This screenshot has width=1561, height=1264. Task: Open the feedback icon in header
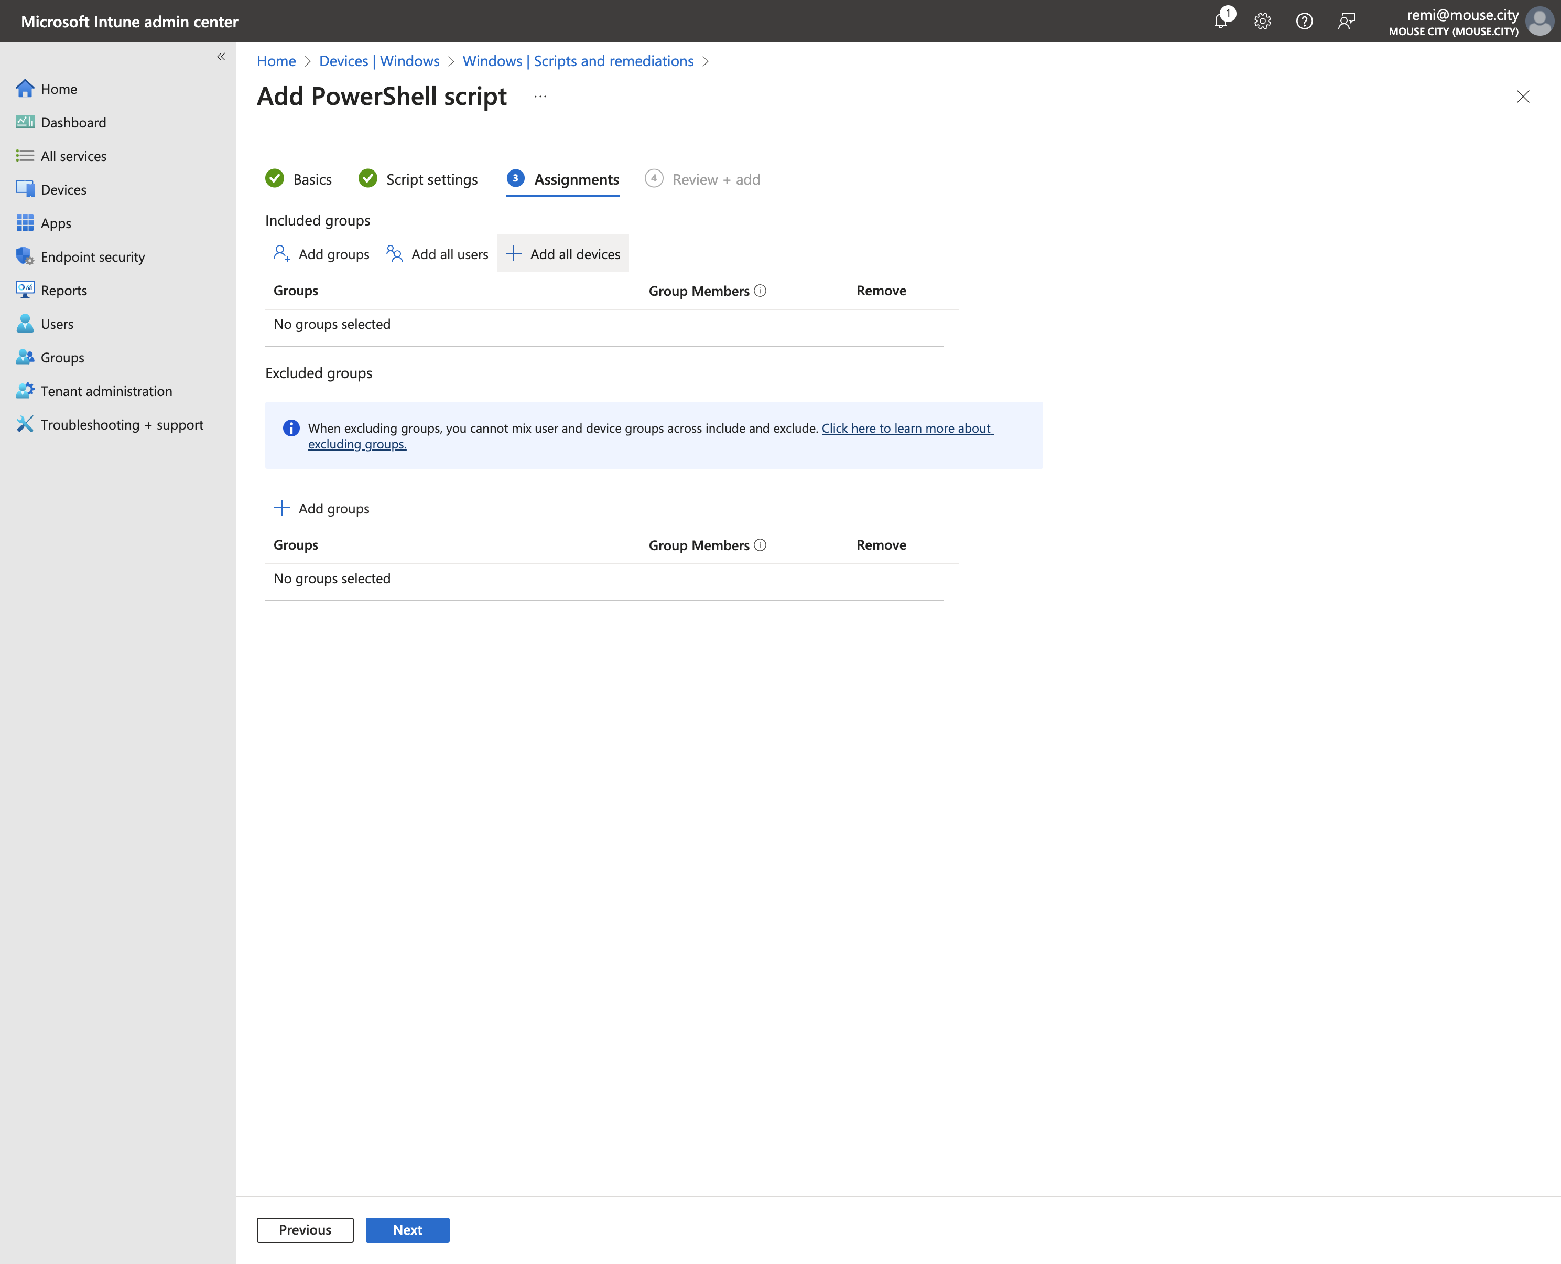1346,21
